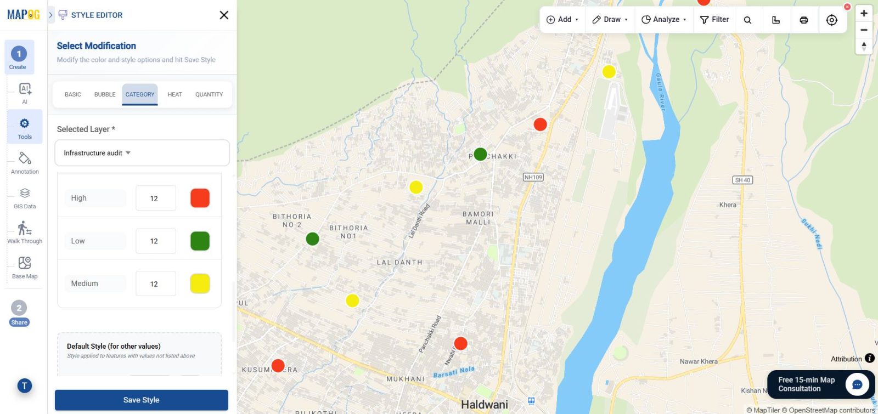This screenshot has width=878, height=414.
Task: Edit the size field for Medium
Action: 156,283
